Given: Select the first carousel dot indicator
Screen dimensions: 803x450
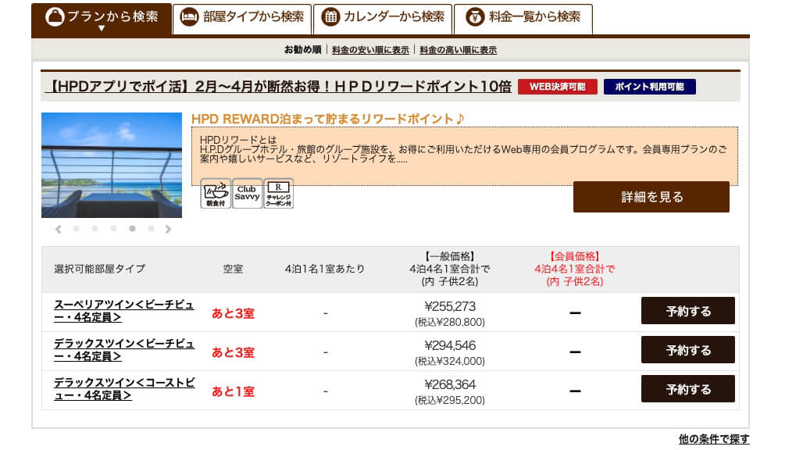Looking at the screenshot, I should (x=75, y=228).
